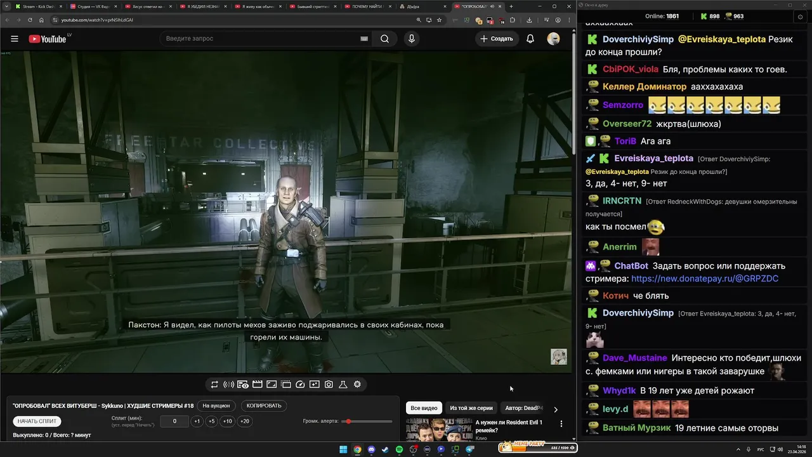Select the Из той же серии chip
The height and width of the screenshot is (457, 812).
pos(471,408)
